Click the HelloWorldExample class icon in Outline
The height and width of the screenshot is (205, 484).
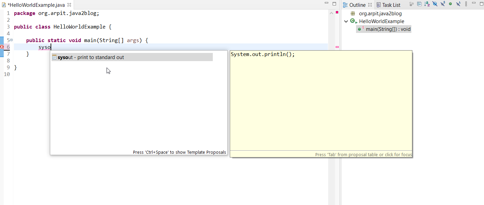pyautogui.click(x=353, y=21)
